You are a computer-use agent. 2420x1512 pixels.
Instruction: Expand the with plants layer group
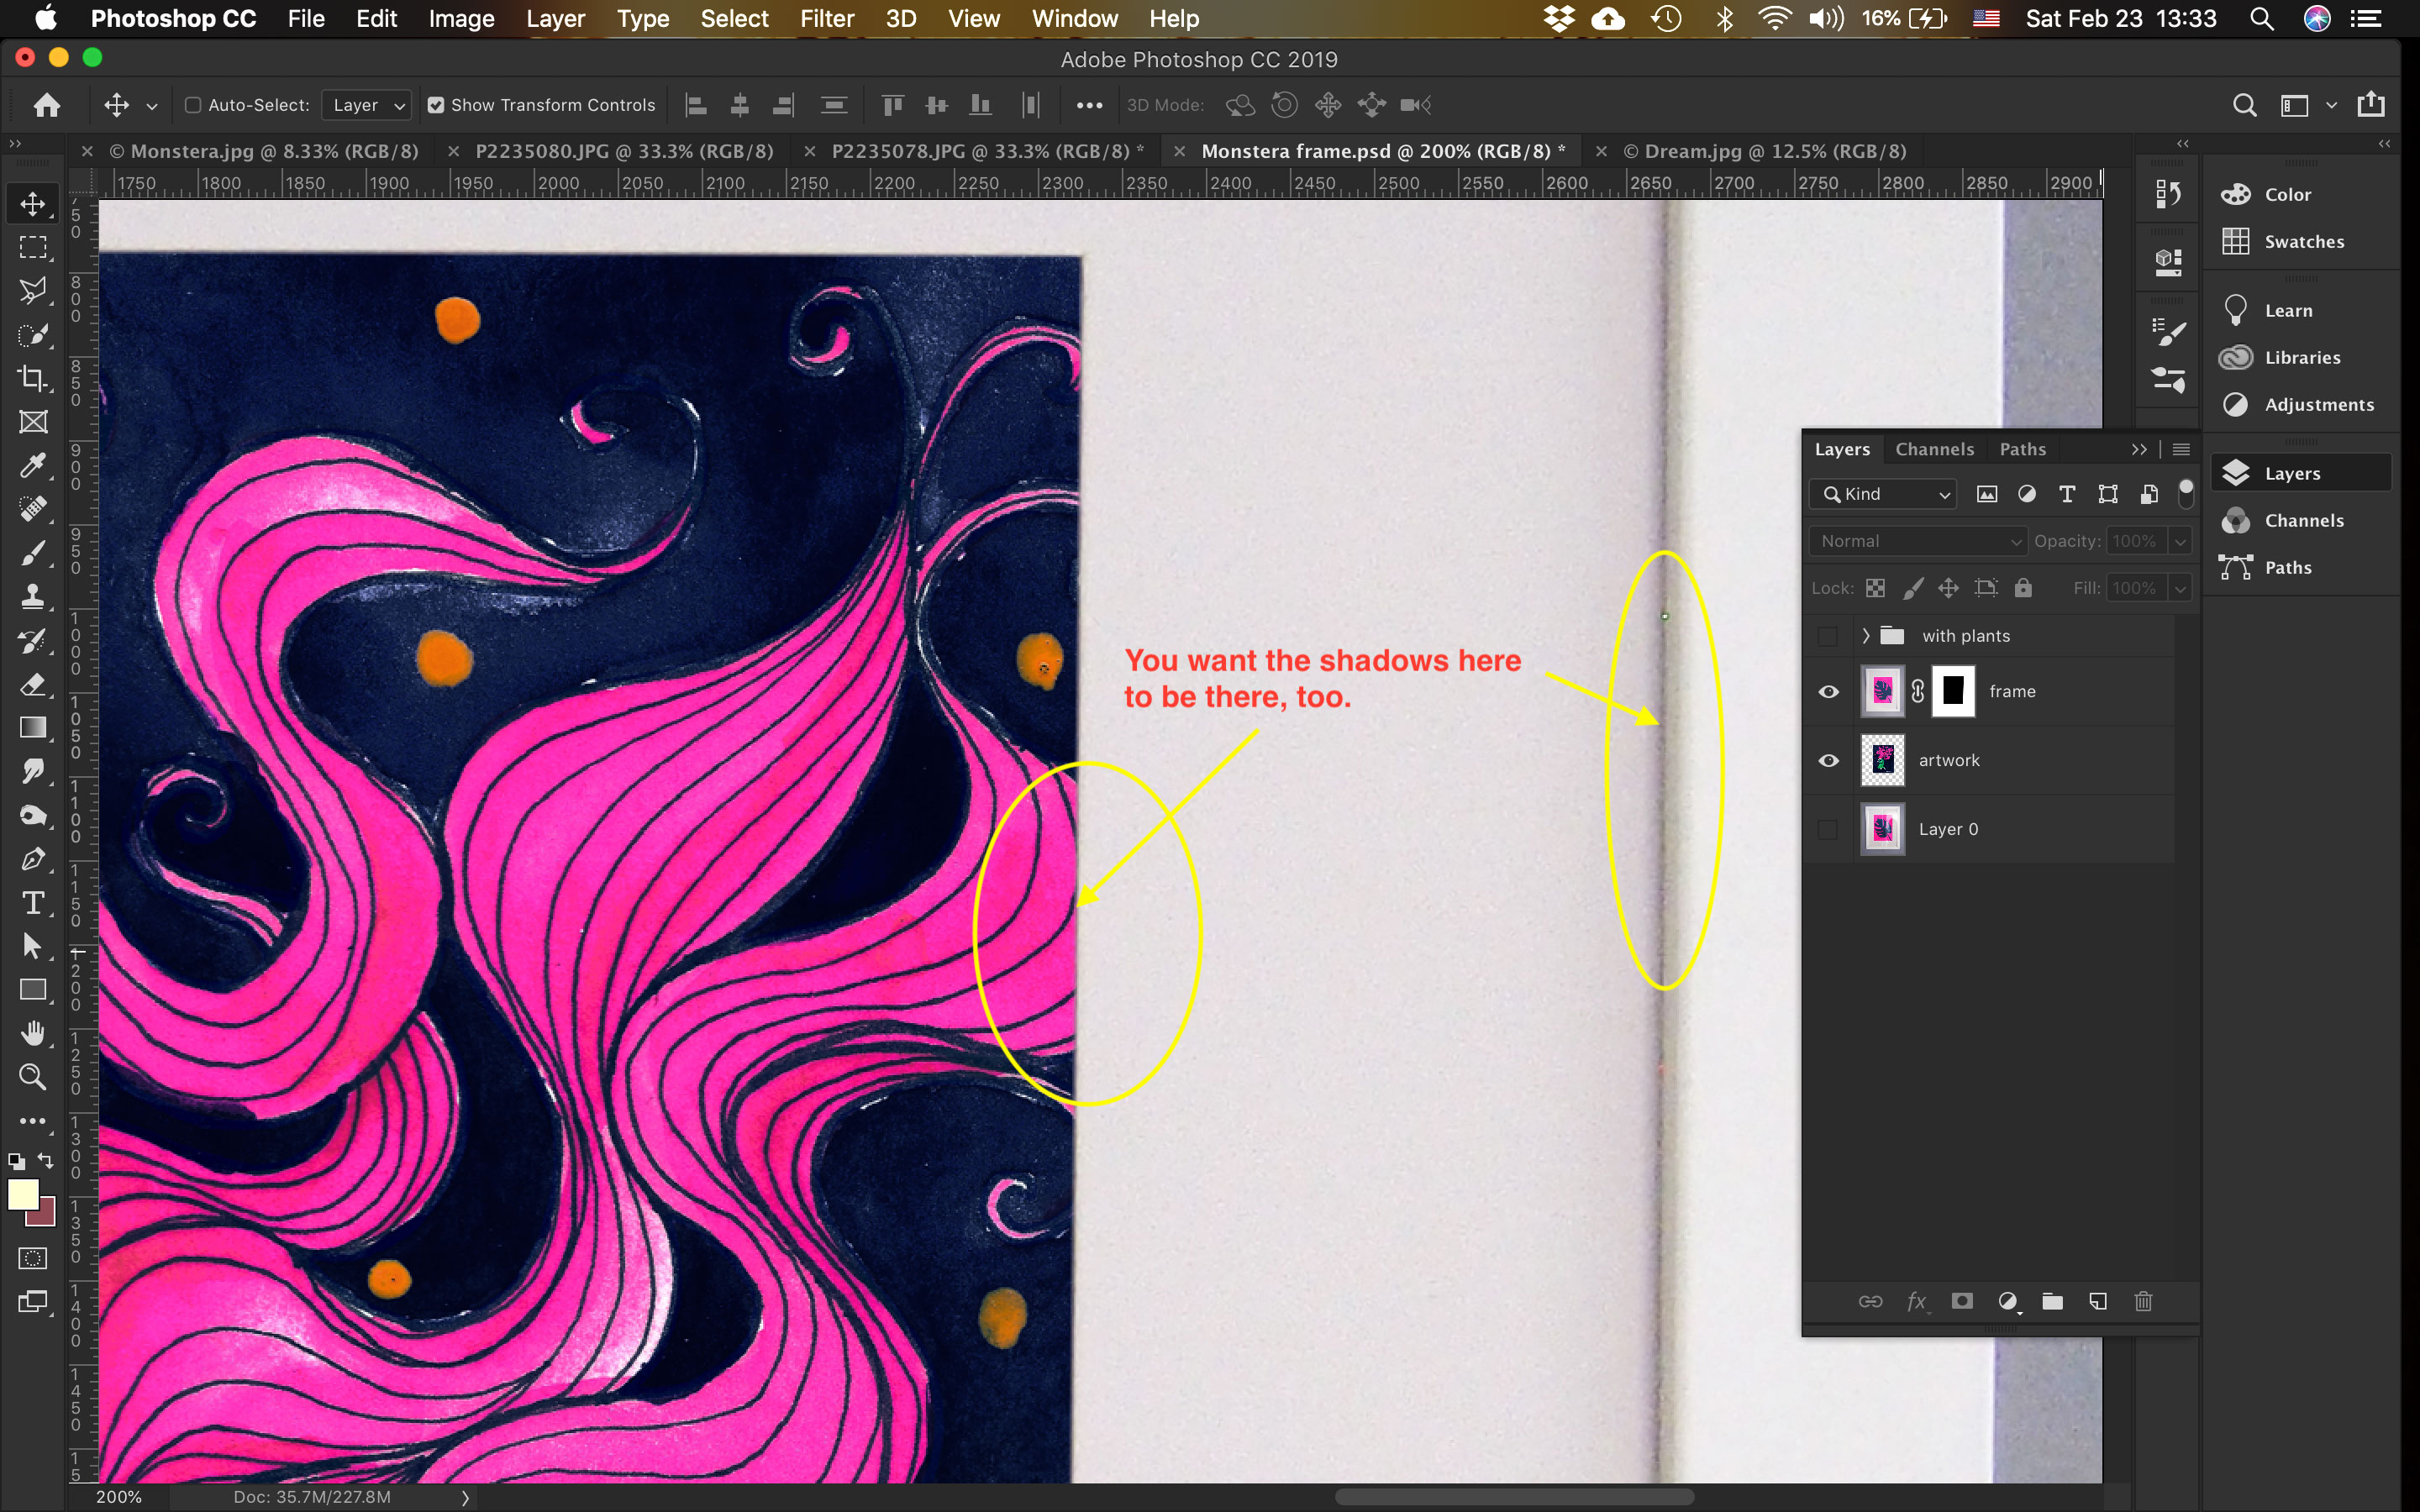click(1865, 635)
